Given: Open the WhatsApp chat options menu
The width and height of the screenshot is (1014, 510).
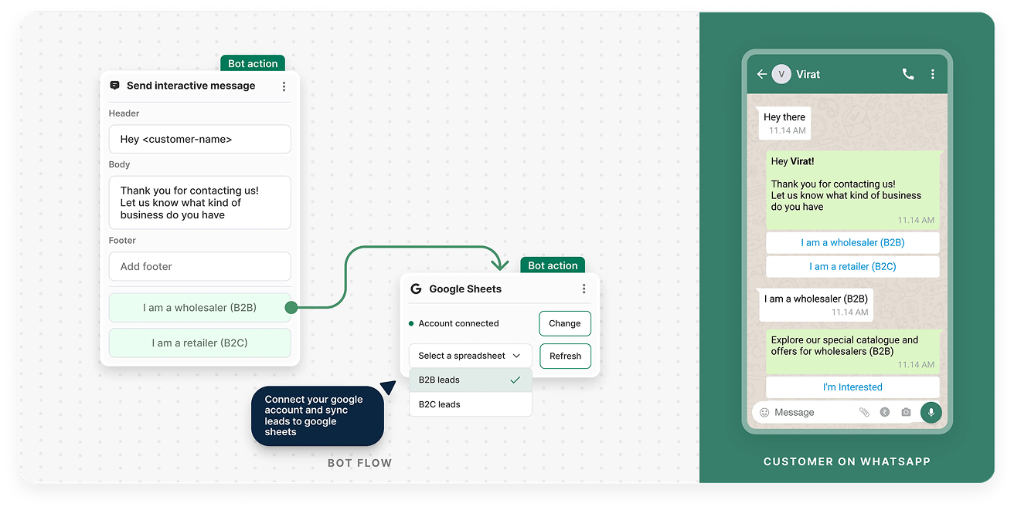Looking at the screenshot, I should tap(933, 74).
